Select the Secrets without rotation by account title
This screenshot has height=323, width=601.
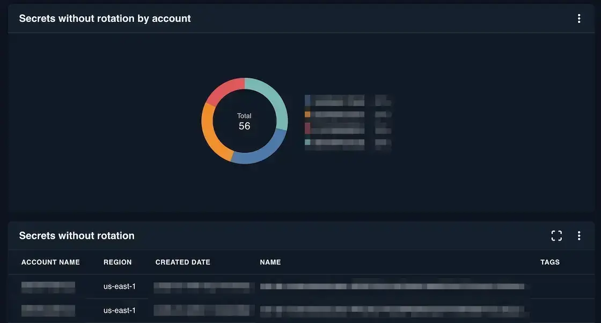[x=105, y=17]
